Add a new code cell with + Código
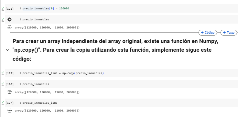 click(208, 33)
